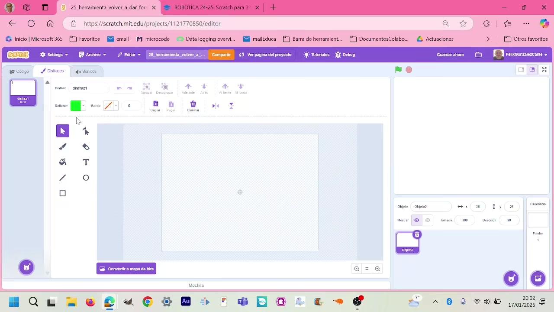The image size is (554, 312).
Task: Click the Compartir button
Action: [221, 55]
